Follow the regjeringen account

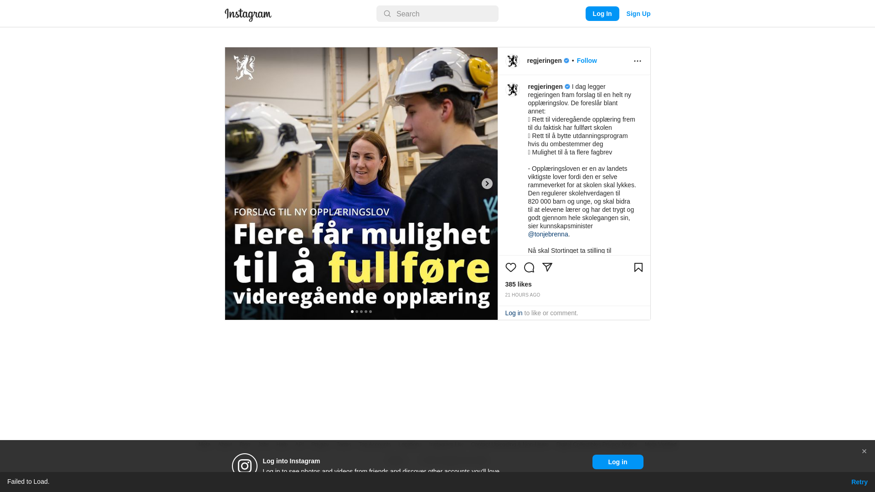coord(587,61)
